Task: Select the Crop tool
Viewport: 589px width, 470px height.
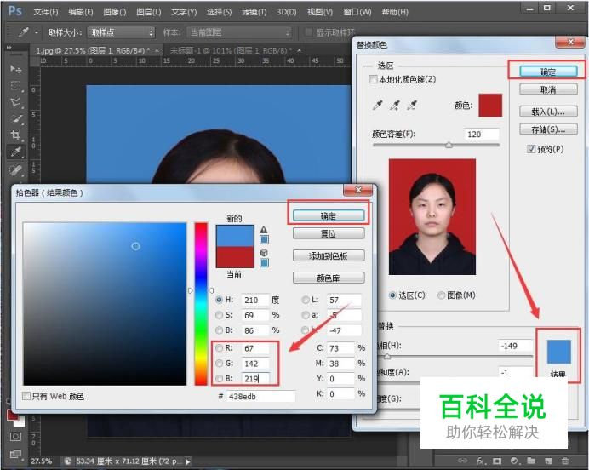Action: point(16,135)
